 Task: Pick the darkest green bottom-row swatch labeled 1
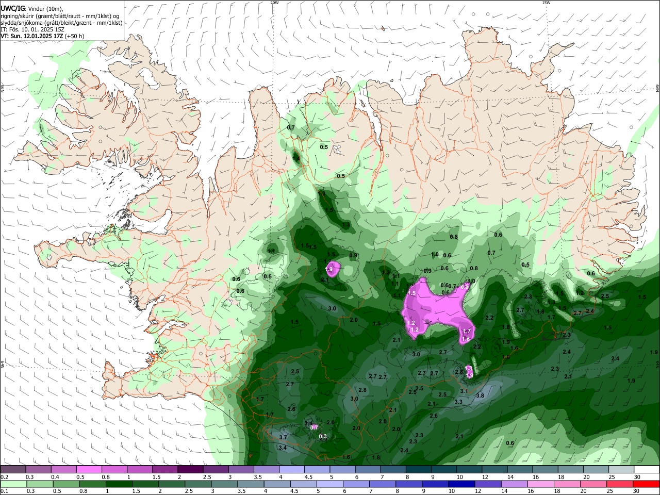point(118,484)
